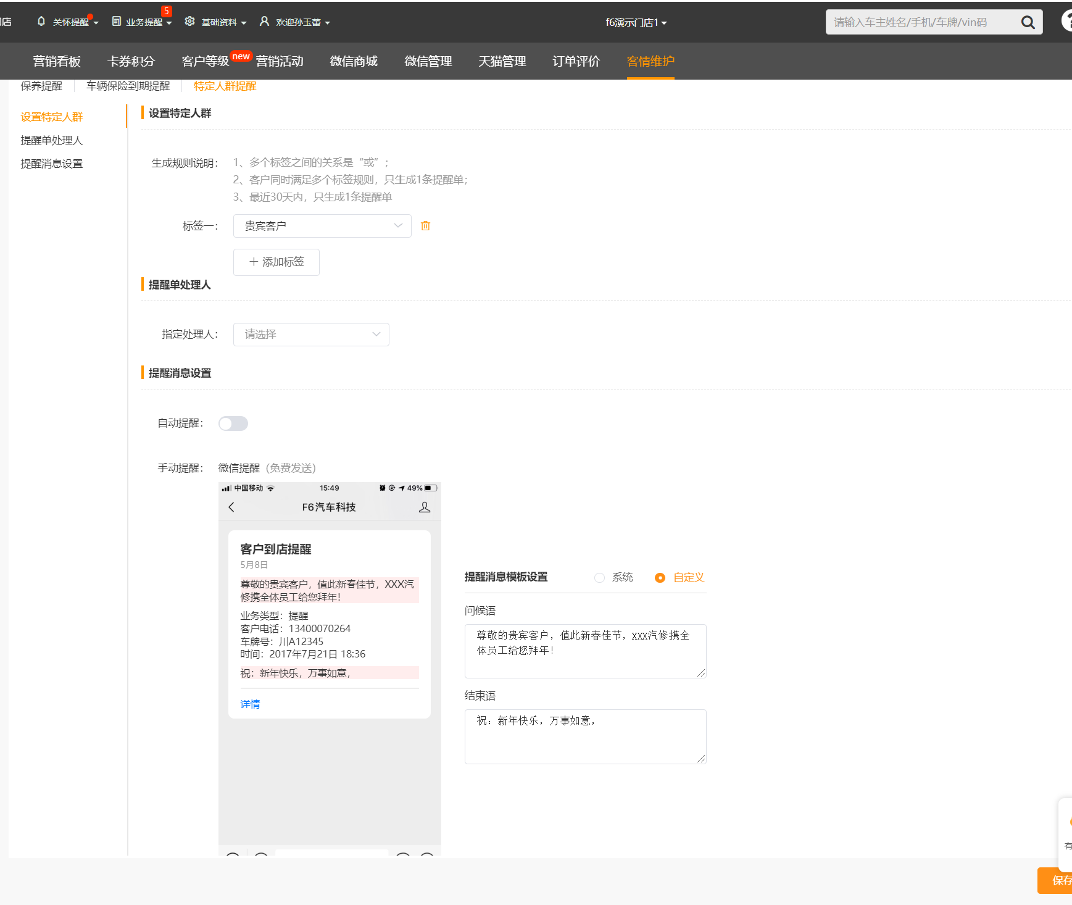The height and width of the screenshot is (905, 1072).
Task: Toggle the 自动提醒 switch
Action: tap(233, 423)
